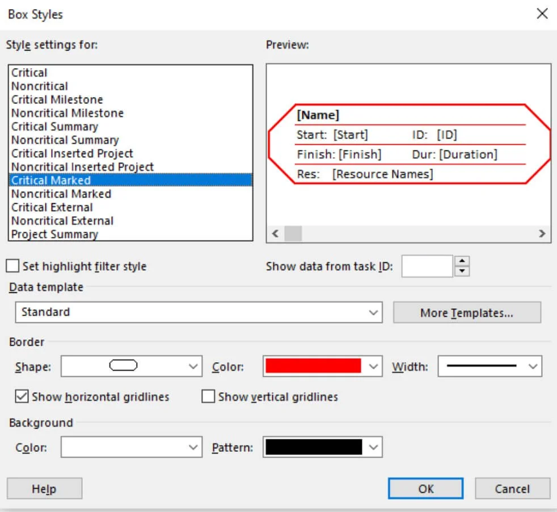Select Noncritical Milestone style
This screenshot has height=512, width=557.
[x=130, y=113]
